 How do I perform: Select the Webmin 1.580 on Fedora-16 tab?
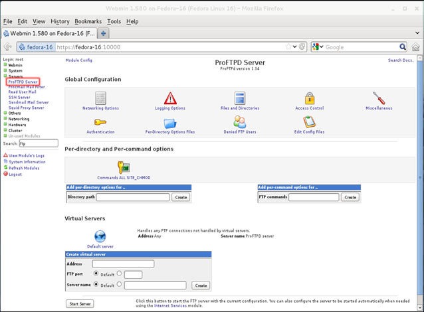(x=49, y=33)
